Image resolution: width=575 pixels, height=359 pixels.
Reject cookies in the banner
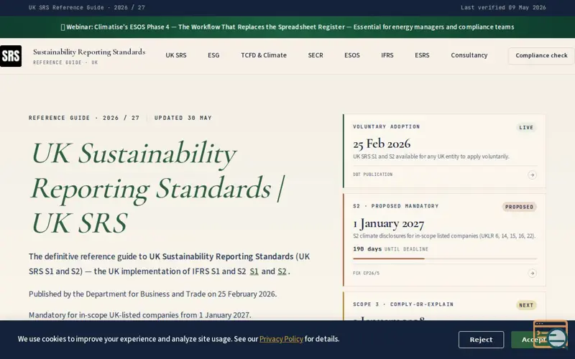[481, 340]
